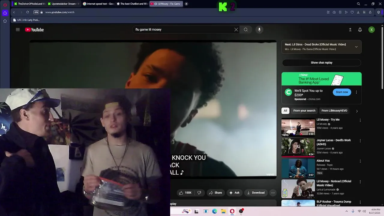Viewport: 384px width, 216px height.
Task: Open options for About You video
Action: pyautogui.click(x=360, y=161)
